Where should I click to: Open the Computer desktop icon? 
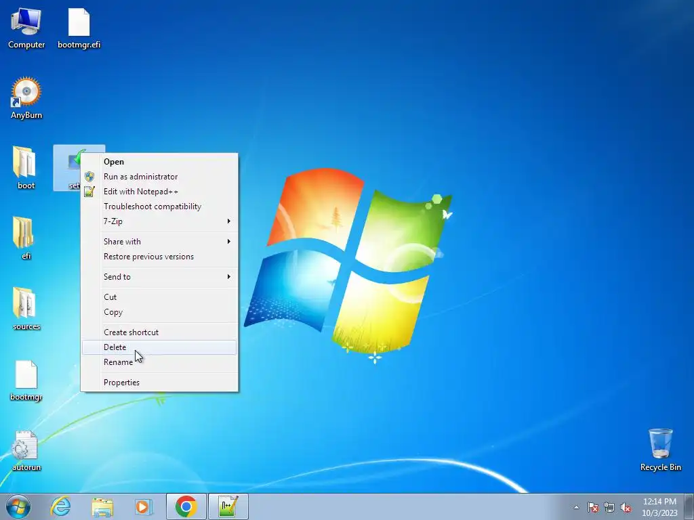click(26, 28)
